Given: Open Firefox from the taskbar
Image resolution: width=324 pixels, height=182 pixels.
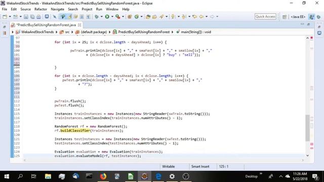Looking at the screenshot, I should click(103, 176).
